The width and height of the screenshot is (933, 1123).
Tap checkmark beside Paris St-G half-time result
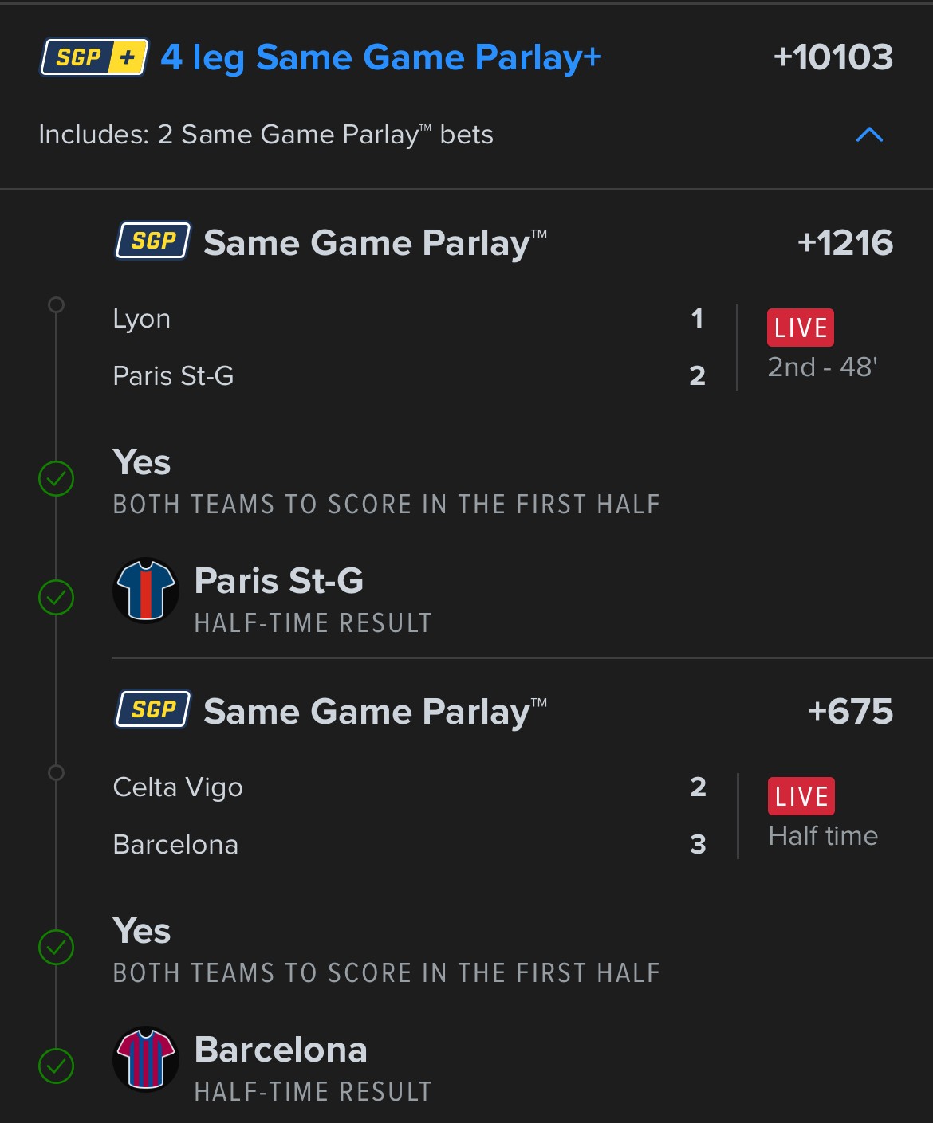click(x=57, y=598)
